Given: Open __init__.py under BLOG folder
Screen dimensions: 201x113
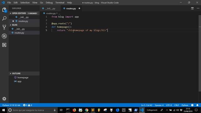Looking at the screenshot, I should pos(24,29).
